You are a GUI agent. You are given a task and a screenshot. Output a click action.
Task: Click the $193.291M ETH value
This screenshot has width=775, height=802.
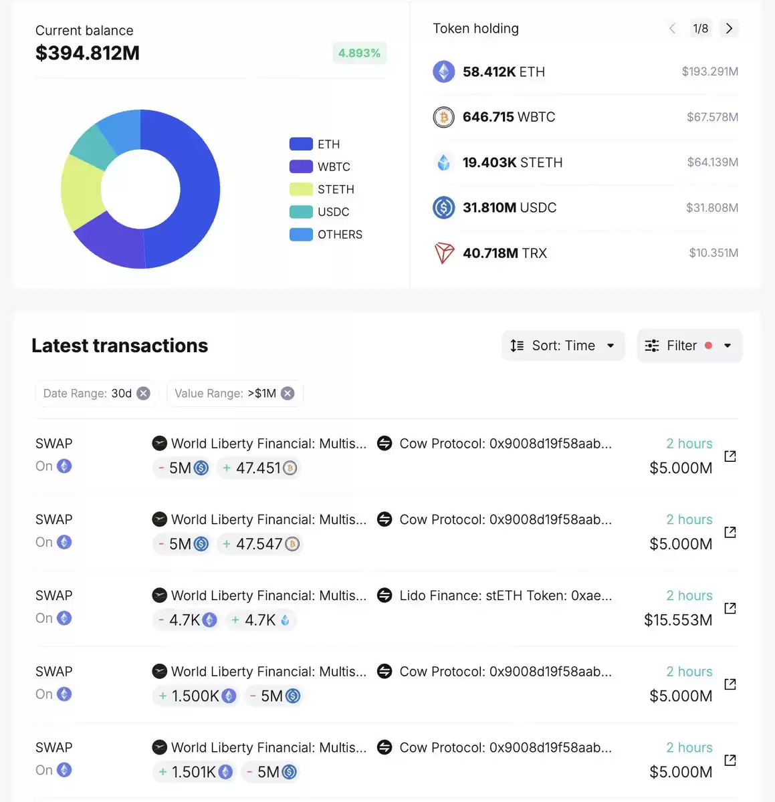710,72
